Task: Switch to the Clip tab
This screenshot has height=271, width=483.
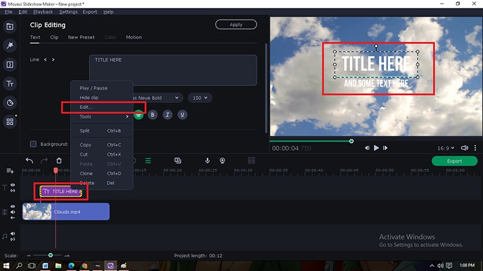Action: 54,37
